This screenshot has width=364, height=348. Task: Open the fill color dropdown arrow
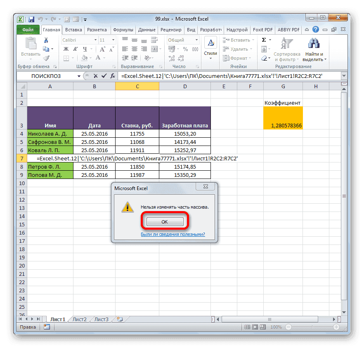pos(90,58)
